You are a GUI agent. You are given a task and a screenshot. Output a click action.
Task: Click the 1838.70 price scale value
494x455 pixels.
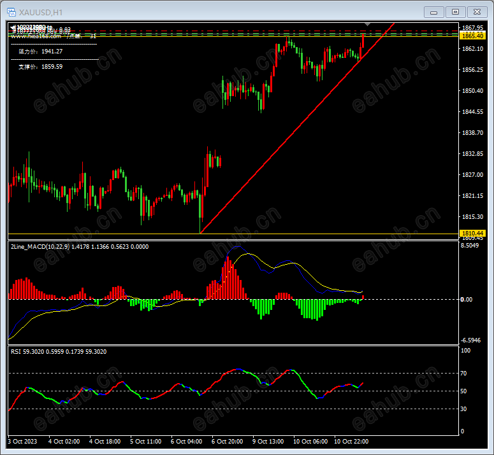472,133
